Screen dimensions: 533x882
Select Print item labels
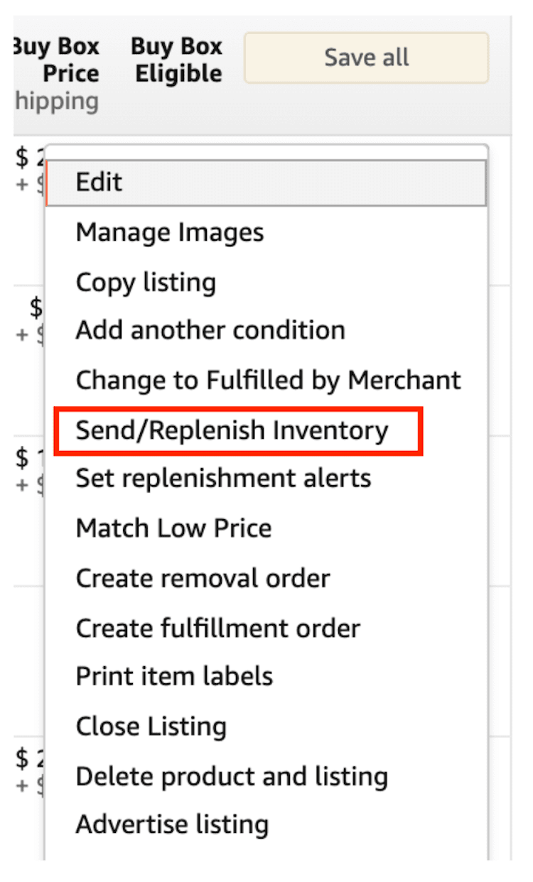click(x=174, y=676)
